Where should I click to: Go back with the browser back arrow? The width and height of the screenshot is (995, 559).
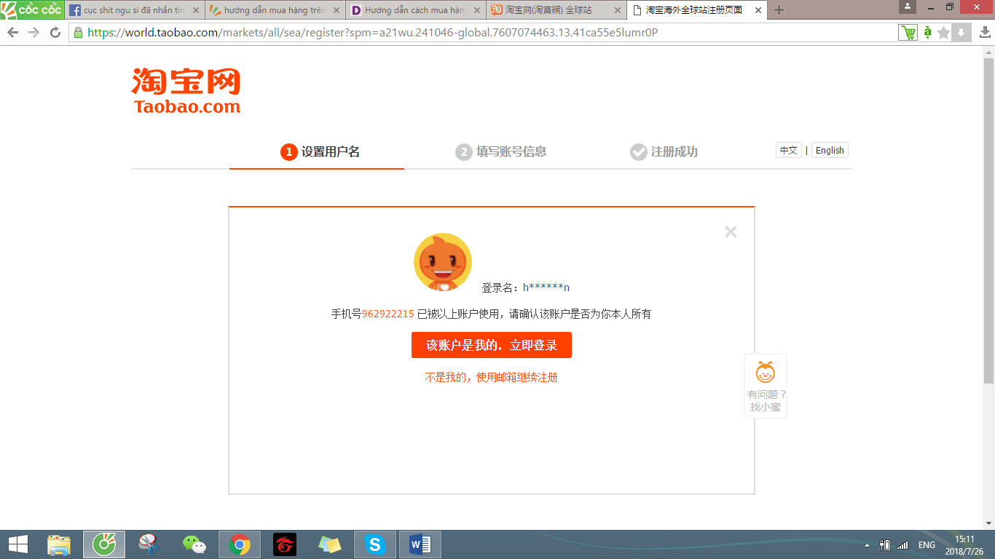click(x=12, y=33)
